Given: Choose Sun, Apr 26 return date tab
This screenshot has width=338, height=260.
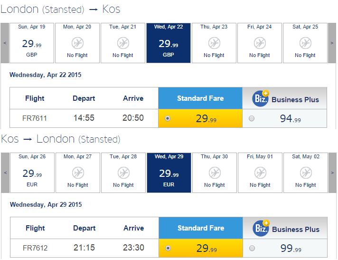Looking at the screenshot, I should (32, 173).
